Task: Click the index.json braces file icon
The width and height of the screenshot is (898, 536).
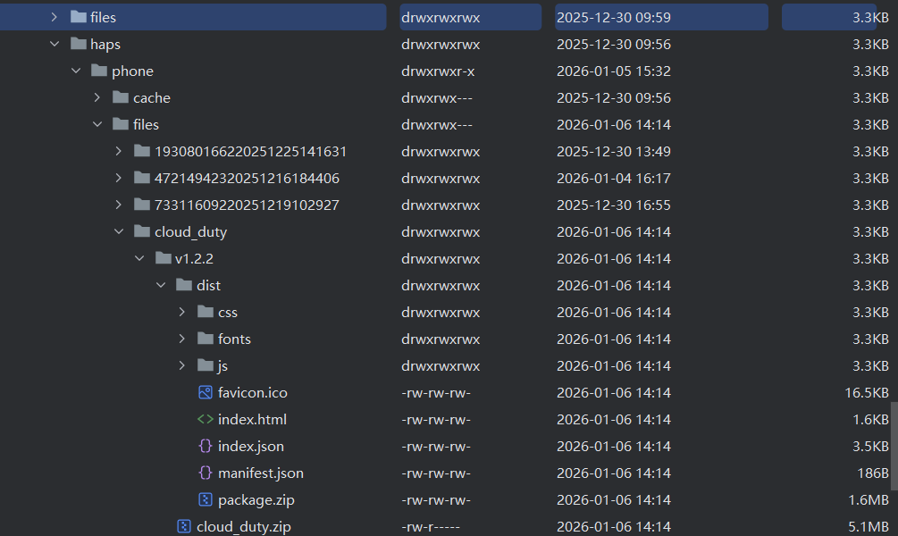Action: coord(205,446)
